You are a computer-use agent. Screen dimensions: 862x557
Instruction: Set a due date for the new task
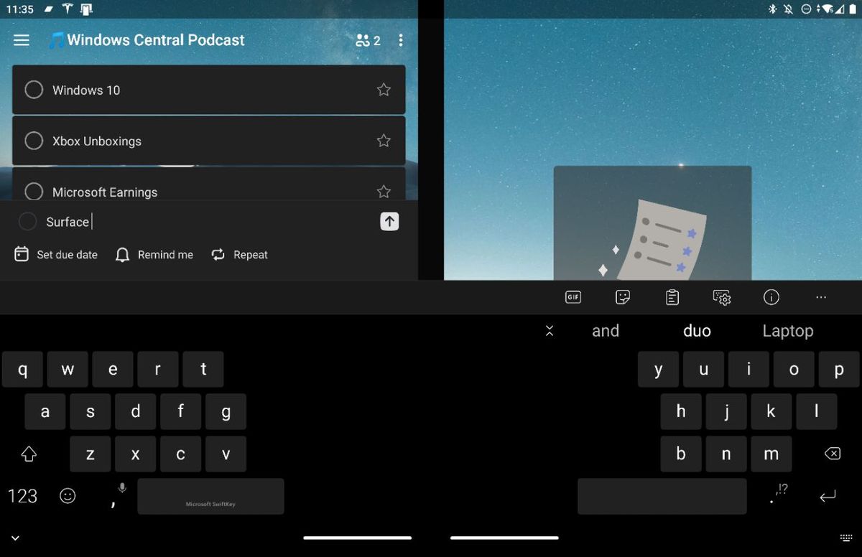click(x=55, y=254)
